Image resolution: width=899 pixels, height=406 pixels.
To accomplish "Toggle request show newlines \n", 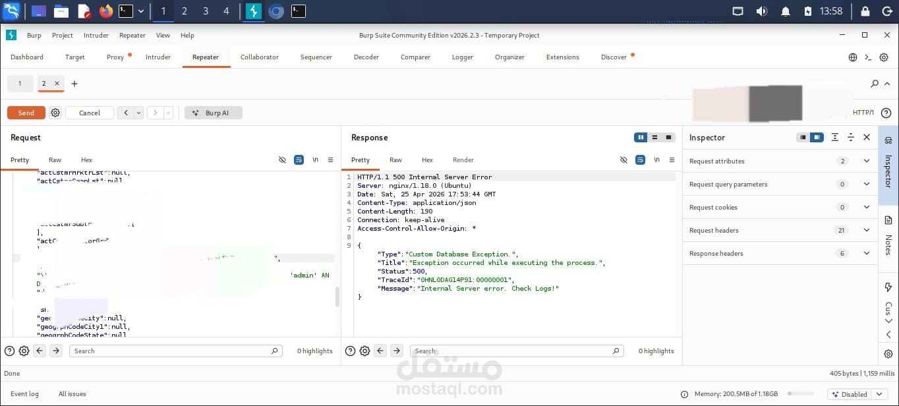I will click(315, 159).
